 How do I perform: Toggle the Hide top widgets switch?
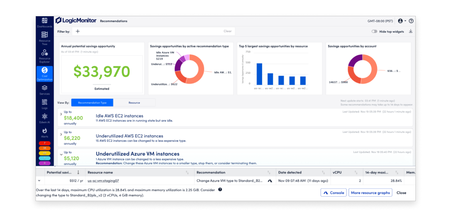[x=374, y=31]
